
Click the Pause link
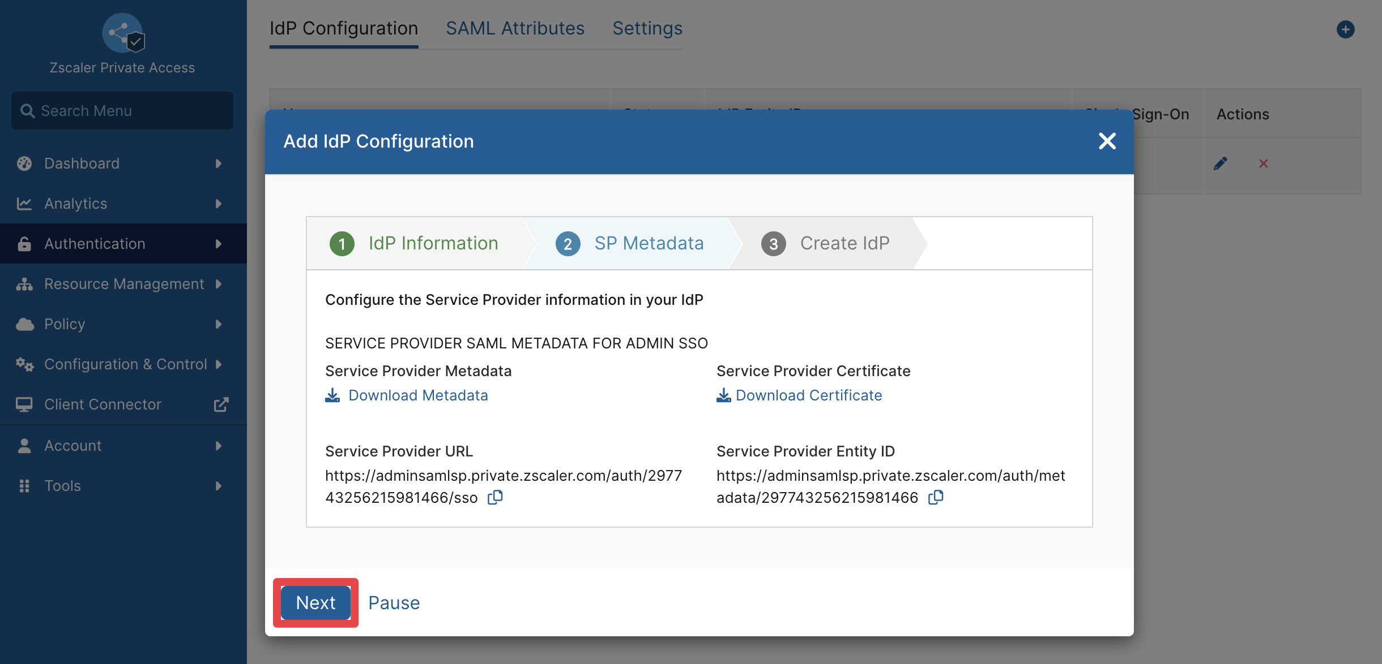[394, 603]
